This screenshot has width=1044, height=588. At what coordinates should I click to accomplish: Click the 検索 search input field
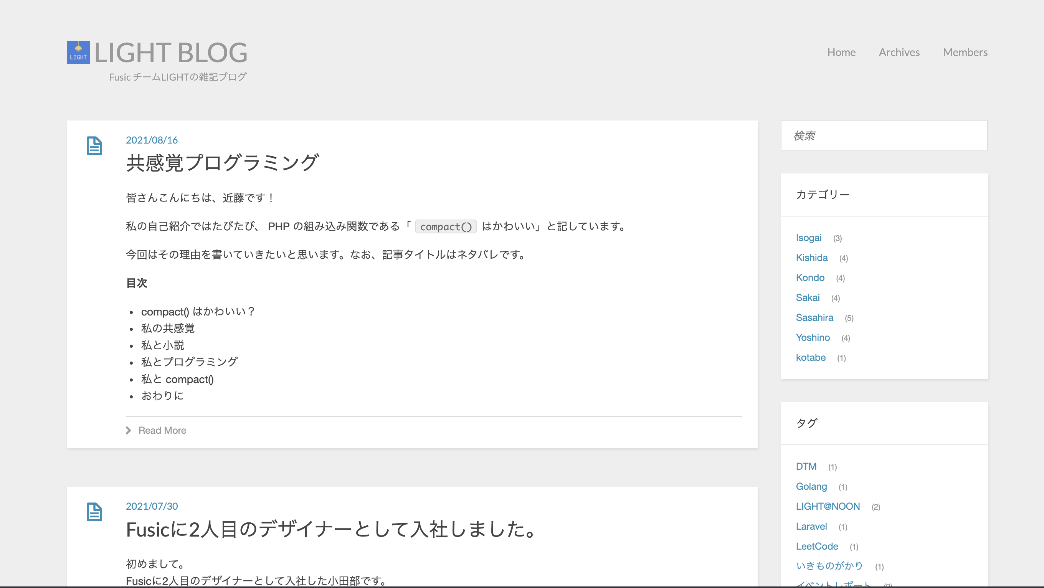pos(884,135)
